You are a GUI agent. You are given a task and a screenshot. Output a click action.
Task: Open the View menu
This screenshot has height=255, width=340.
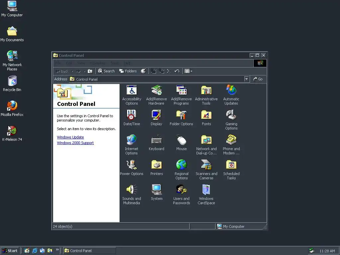click(x=81, y=63)
